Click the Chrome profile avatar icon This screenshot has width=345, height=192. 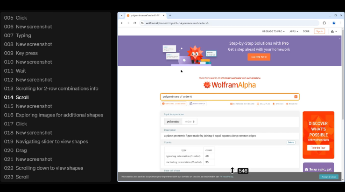[333, 23]
